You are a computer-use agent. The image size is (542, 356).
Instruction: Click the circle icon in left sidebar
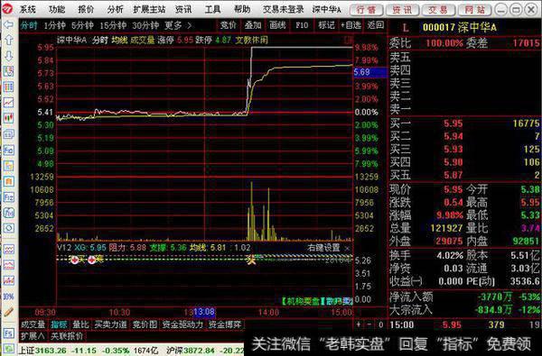[x=8, y=228]
